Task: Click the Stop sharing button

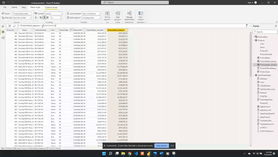Action: [161, 146]
